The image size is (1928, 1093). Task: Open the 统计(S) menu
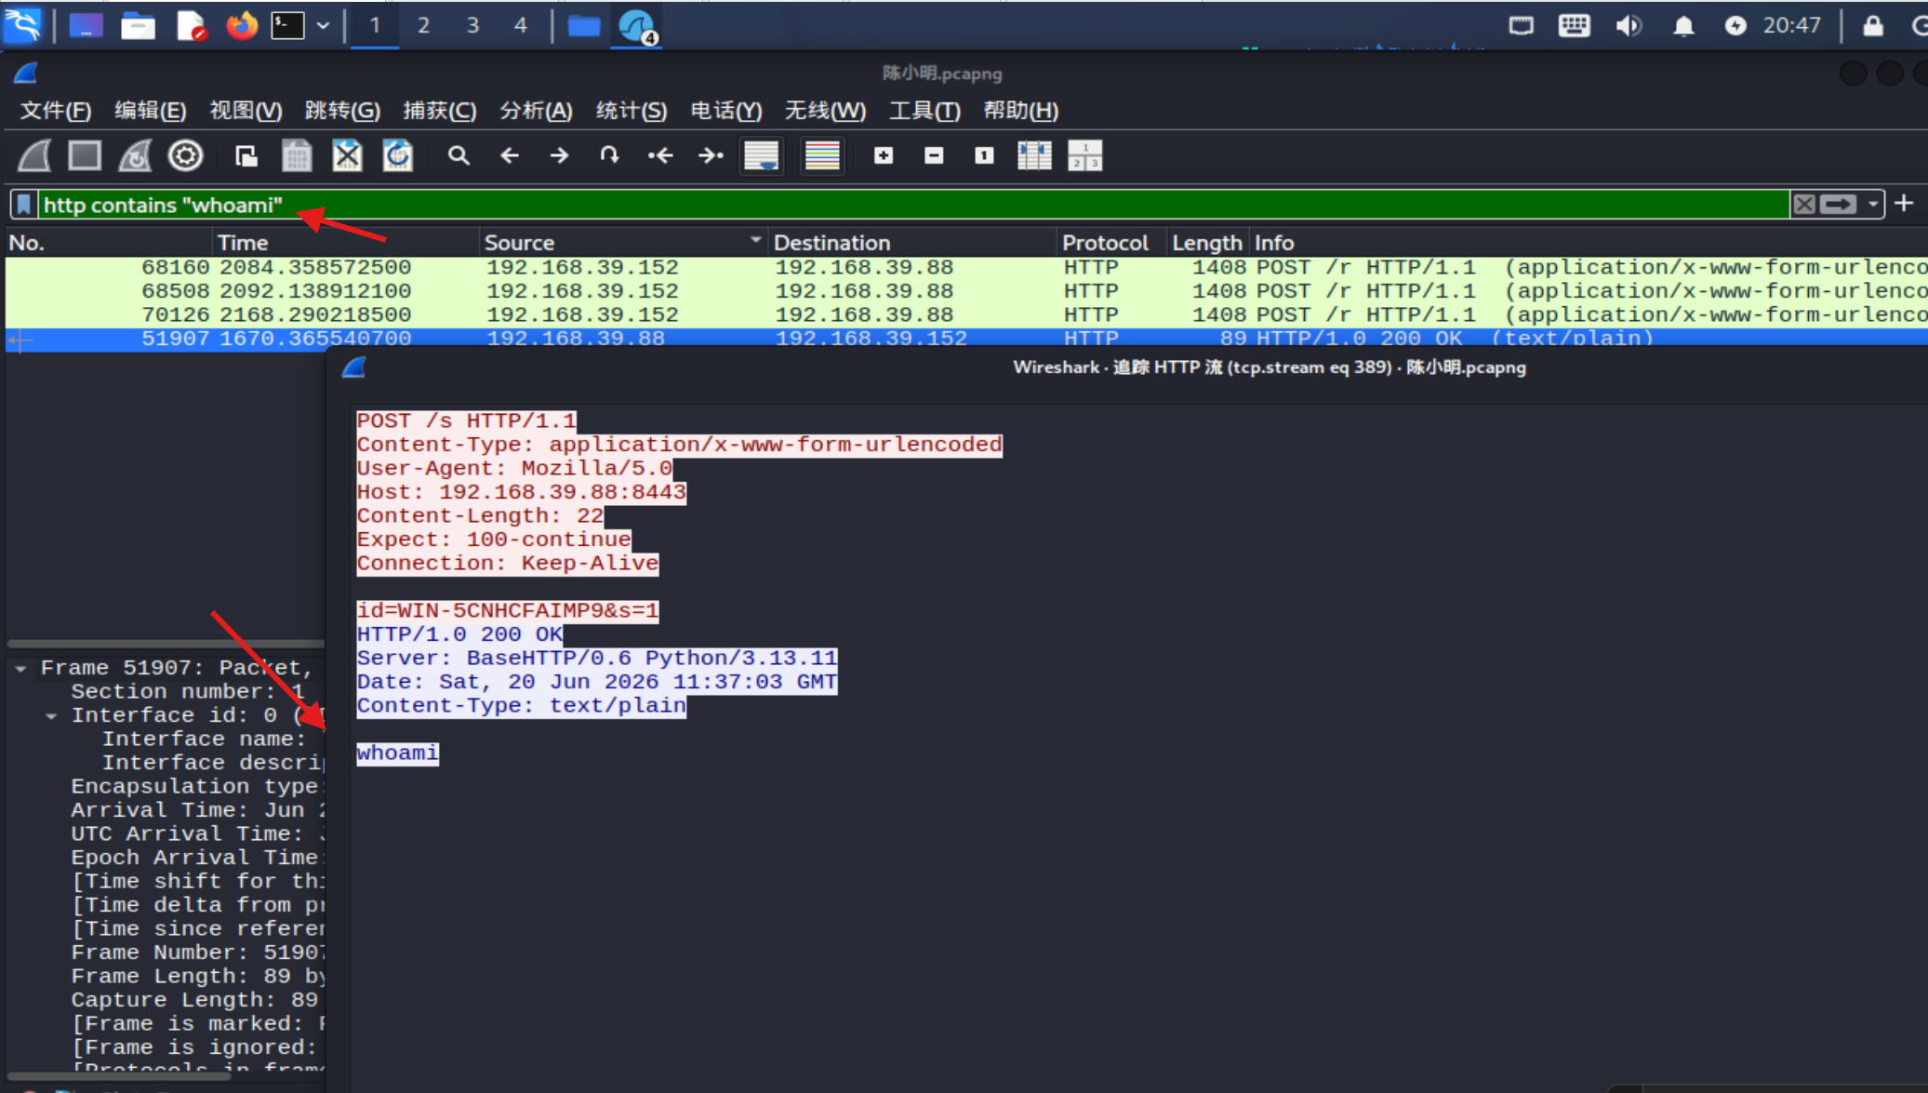(x=632, y=111)
